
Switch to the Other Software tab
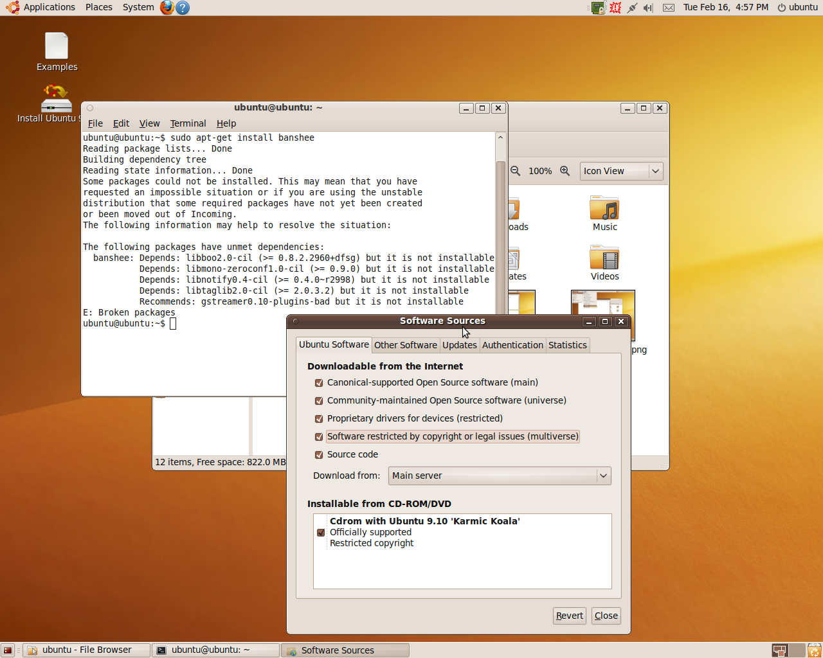[x=405, y=345]
